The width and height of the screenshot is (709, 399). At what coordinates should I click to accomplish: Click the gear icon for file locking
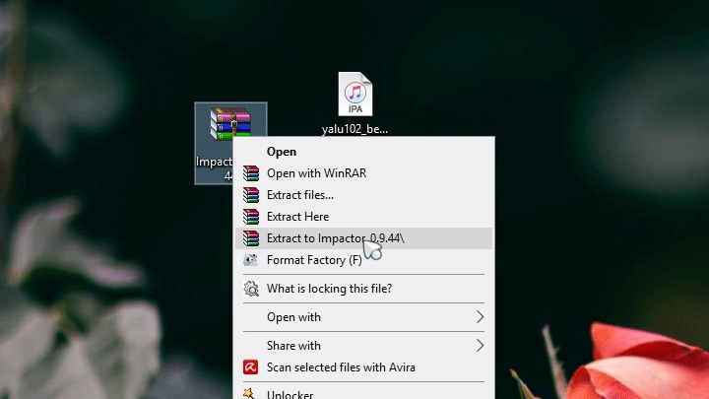click(x=251, y=289)
